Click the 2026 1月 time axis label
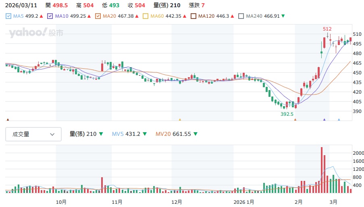 coord(244,201)
